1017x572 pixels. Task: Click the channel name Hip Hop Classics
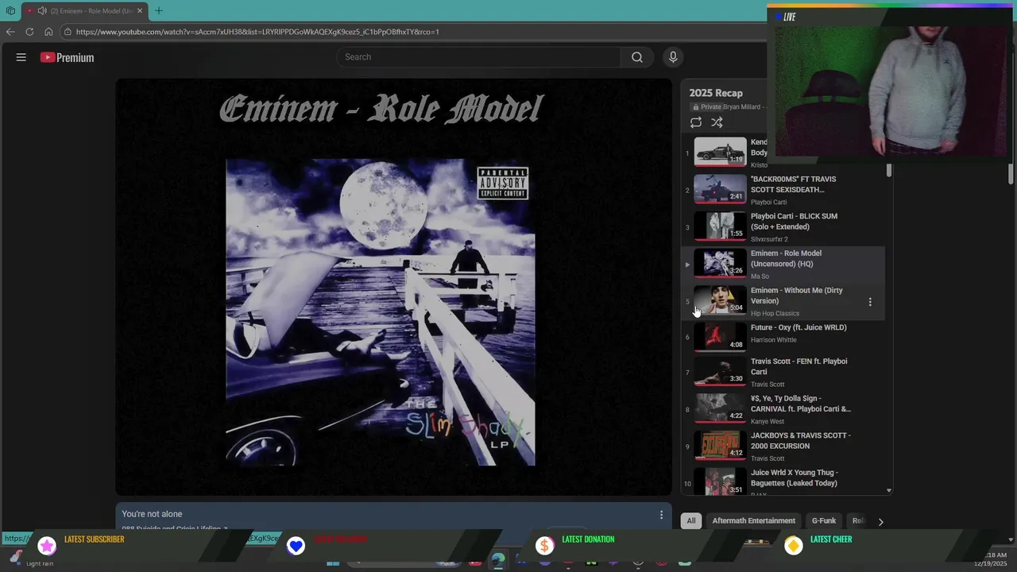pos(775,314)
